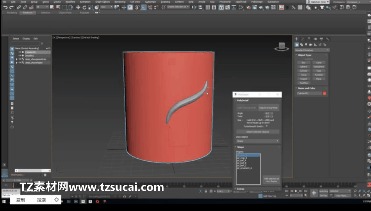The image size is (371, 211).
Task: Expand the first tree group below Detail001
Action: tap(16, 59)
